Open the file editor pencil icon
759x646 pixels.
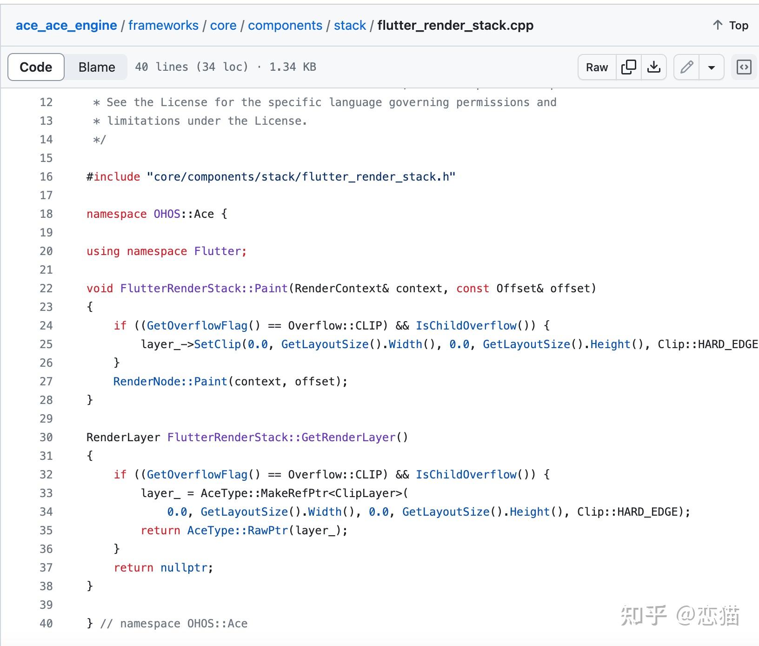tap(686, 67)
